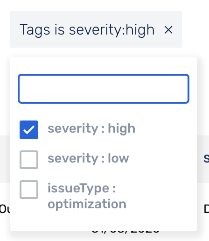Remove the 'Tags is severity:high' filter via X

pyautogui.click(x=168, y=30)
